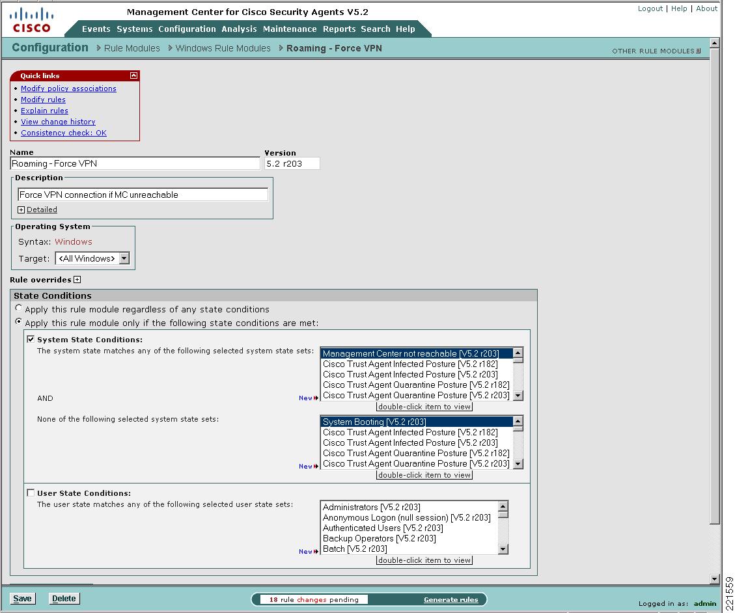The height and width of the screenshot is (613, 735).
Task: Click the '18 rule changes pending' status text
Action: tap(314, 599)
